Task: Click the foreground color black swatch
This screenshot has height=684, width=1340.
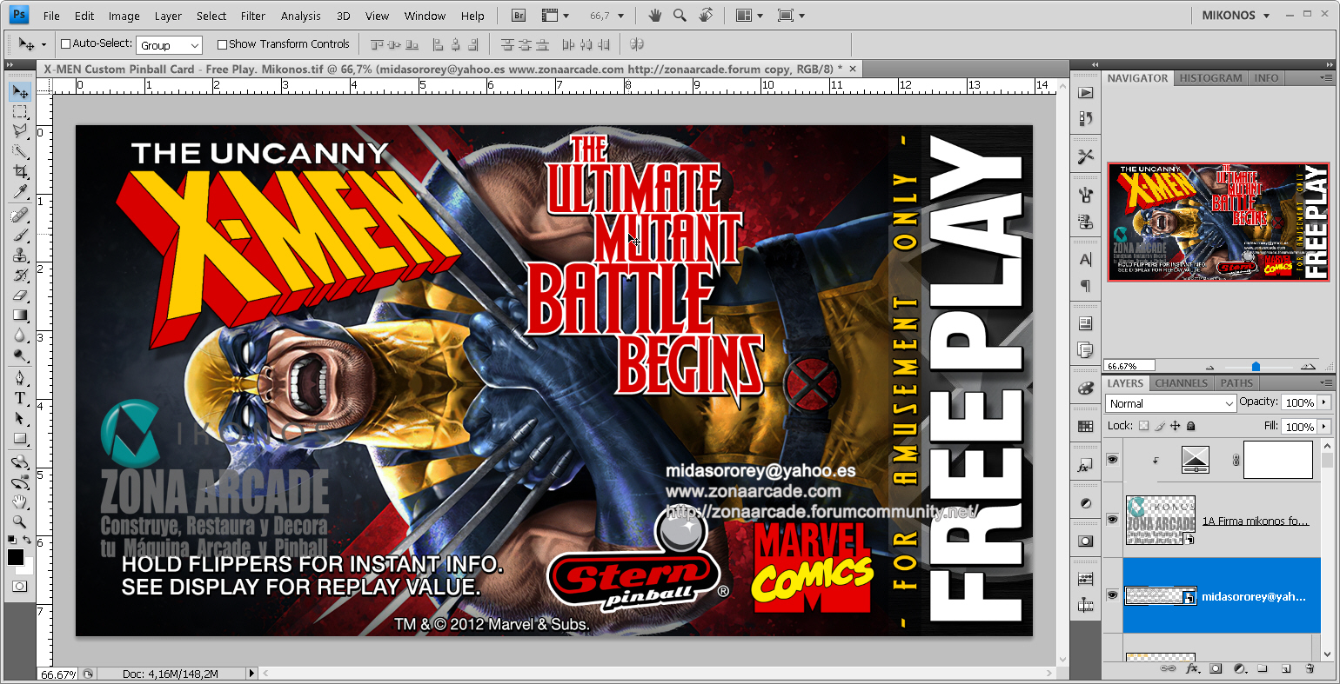Action: (16, 556)
